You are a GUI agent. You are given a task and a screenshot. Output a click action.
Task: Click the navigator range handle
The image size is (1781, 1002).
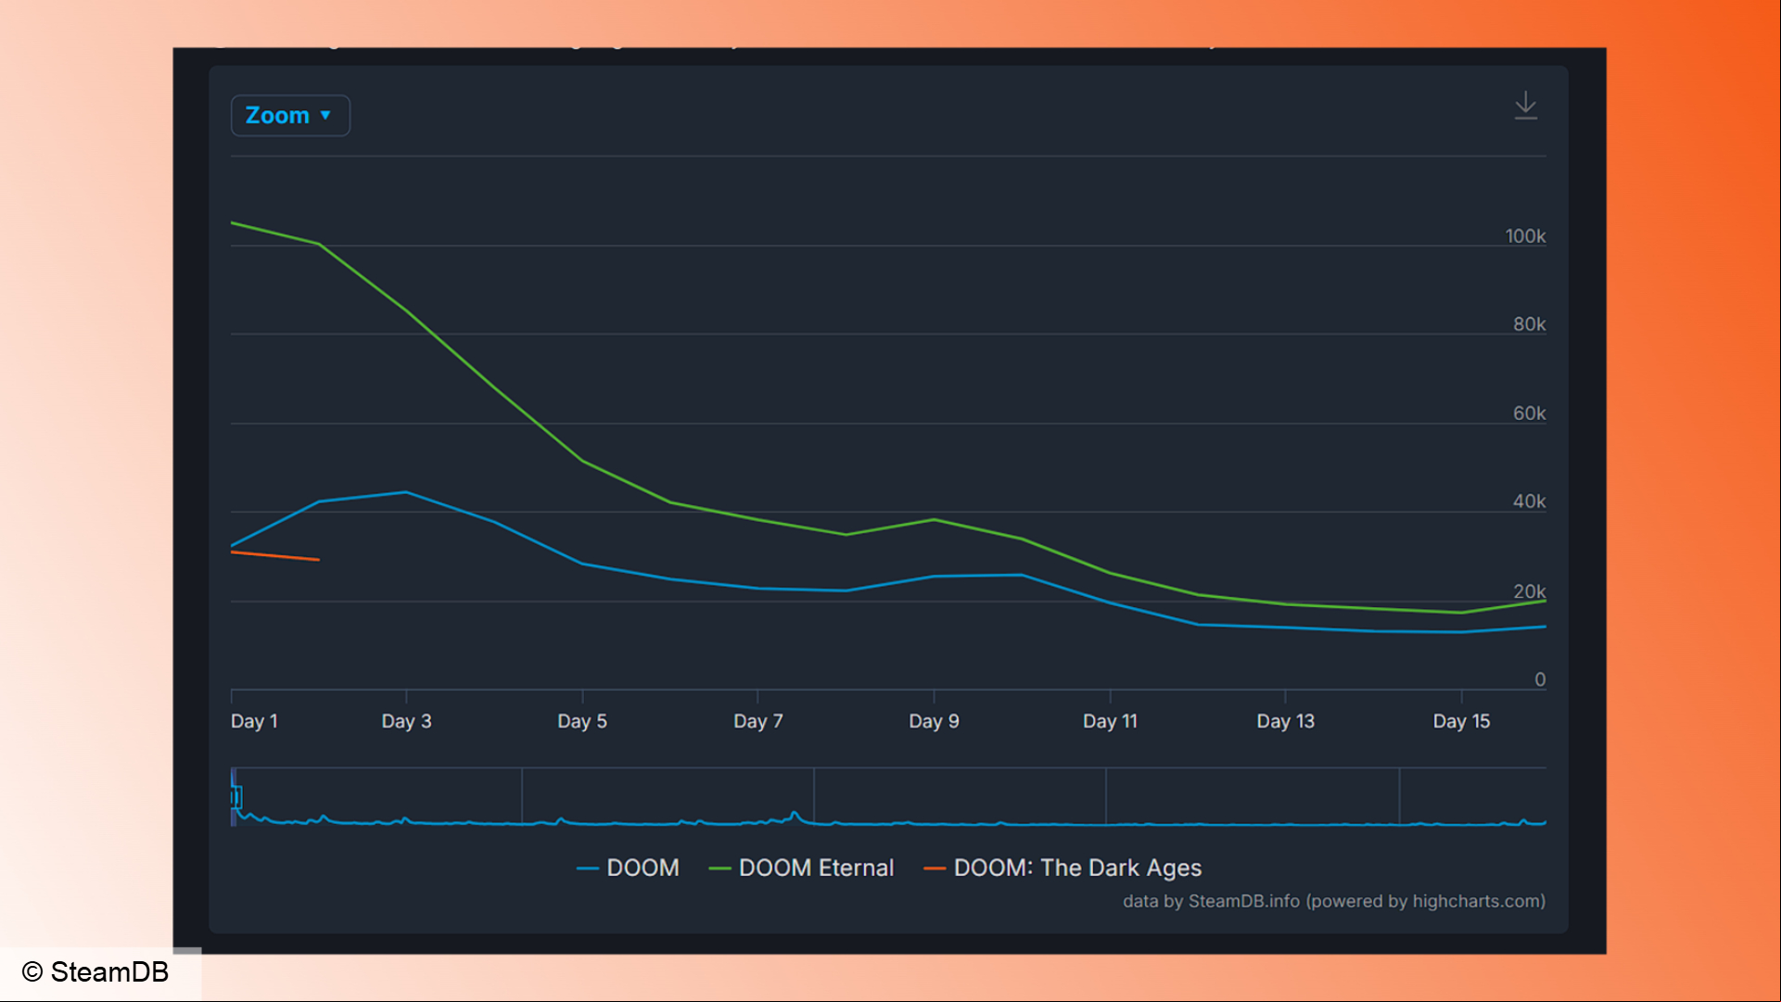pyautogui.click(x=236, y=796)
